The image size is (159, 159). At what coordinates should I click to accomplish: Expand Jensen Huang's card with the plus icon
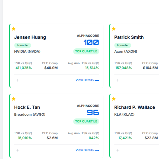18,80
